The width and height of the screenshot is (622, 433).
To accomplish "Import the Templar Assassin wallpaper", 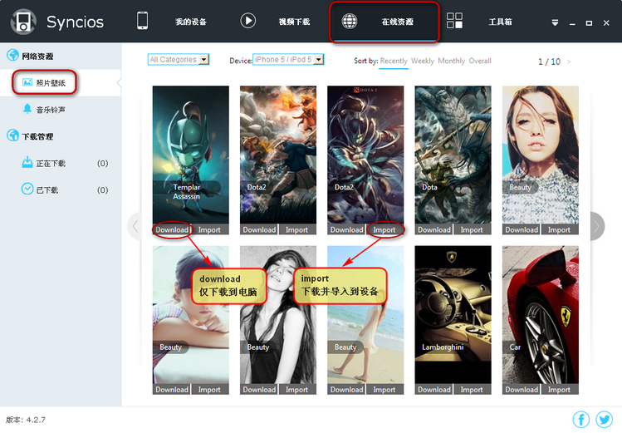I will pyautogui.click(x=209, y=229).
